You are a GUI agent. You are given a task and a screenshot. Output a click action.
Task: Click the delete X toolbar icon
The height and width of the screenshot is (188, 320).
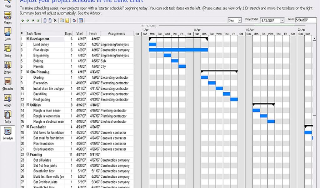click(55, 20)
